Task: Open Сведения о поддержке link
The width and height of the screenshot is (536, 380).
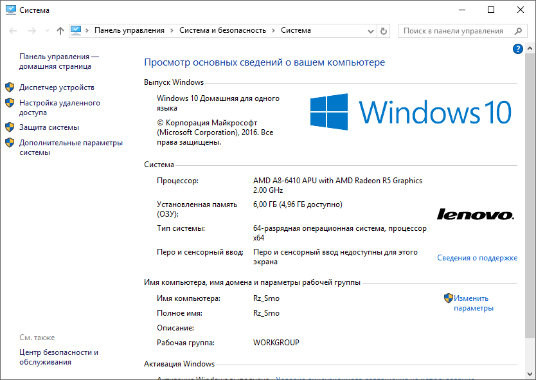Action: 478,258
